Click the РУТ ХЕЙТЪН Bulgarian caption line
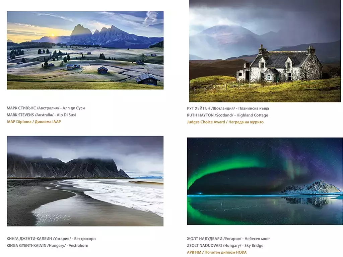The height and width of the screenshot is (257, 343). [x=228, y=108]
